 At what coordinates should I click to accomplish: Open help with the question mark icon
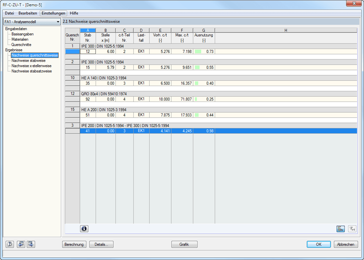[10, 244]
